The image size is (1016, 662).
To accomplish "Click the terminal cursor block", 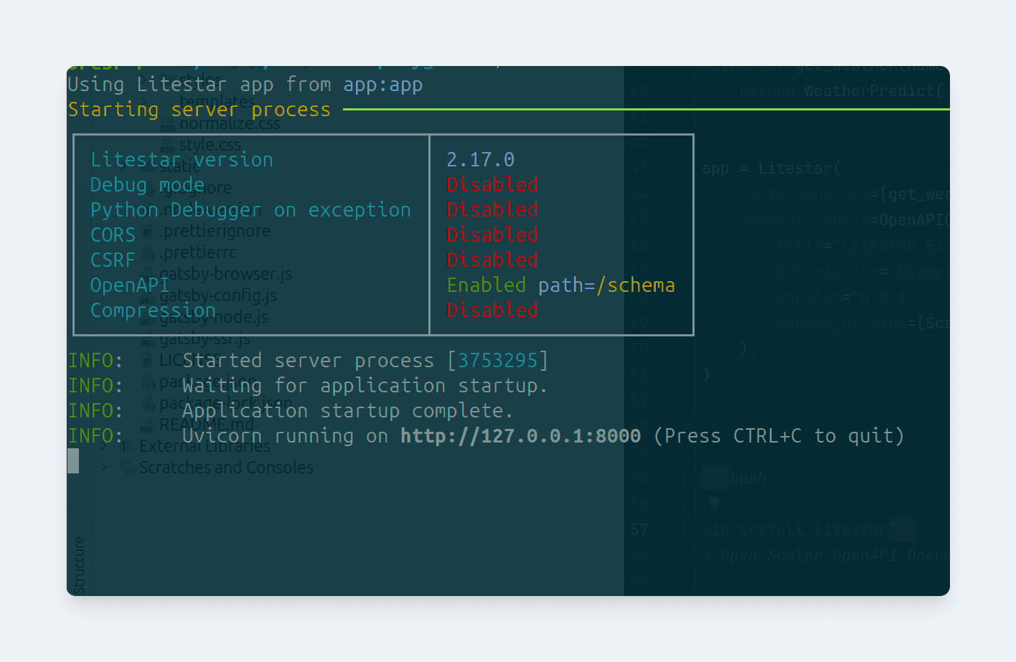I will pos(73,460).
